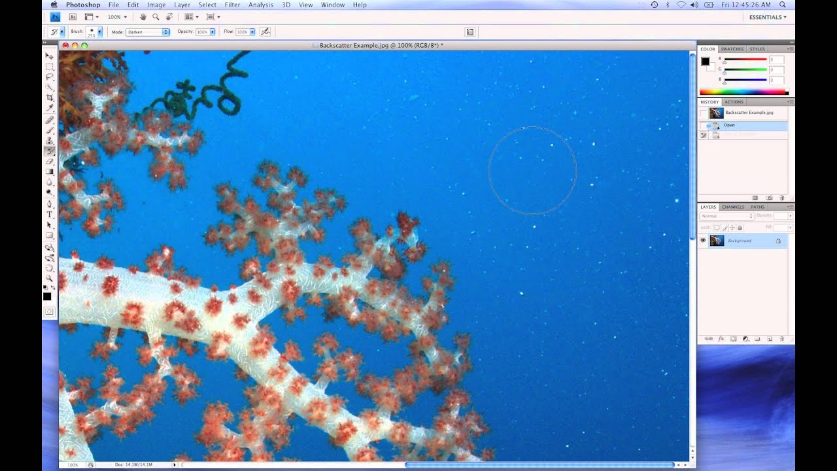The width and height of the screenshot is (837, 471).
Task: Open the Filter menu
Action: pyautogui.click(x=232, y=5)
